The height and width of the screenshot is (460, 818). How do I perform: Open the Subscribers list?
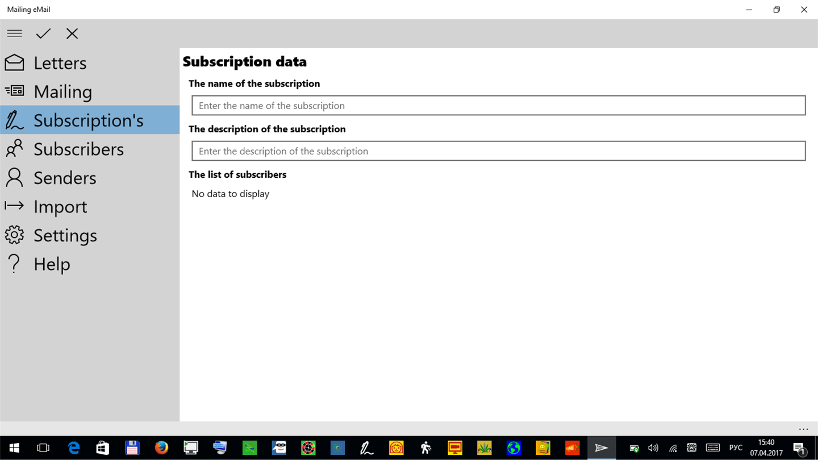click(x=90, y=149)
